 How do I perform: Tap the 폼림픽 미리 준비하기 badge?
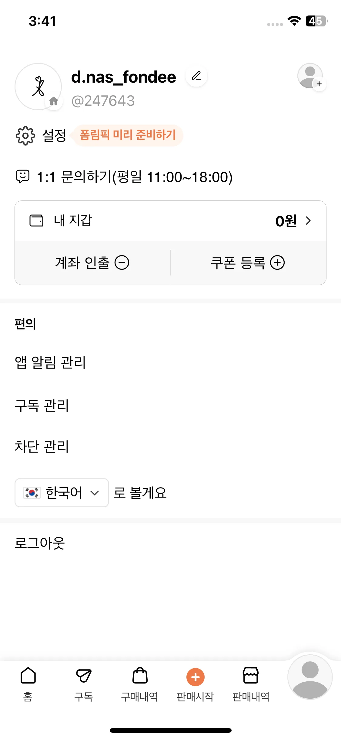pos(128,135)
